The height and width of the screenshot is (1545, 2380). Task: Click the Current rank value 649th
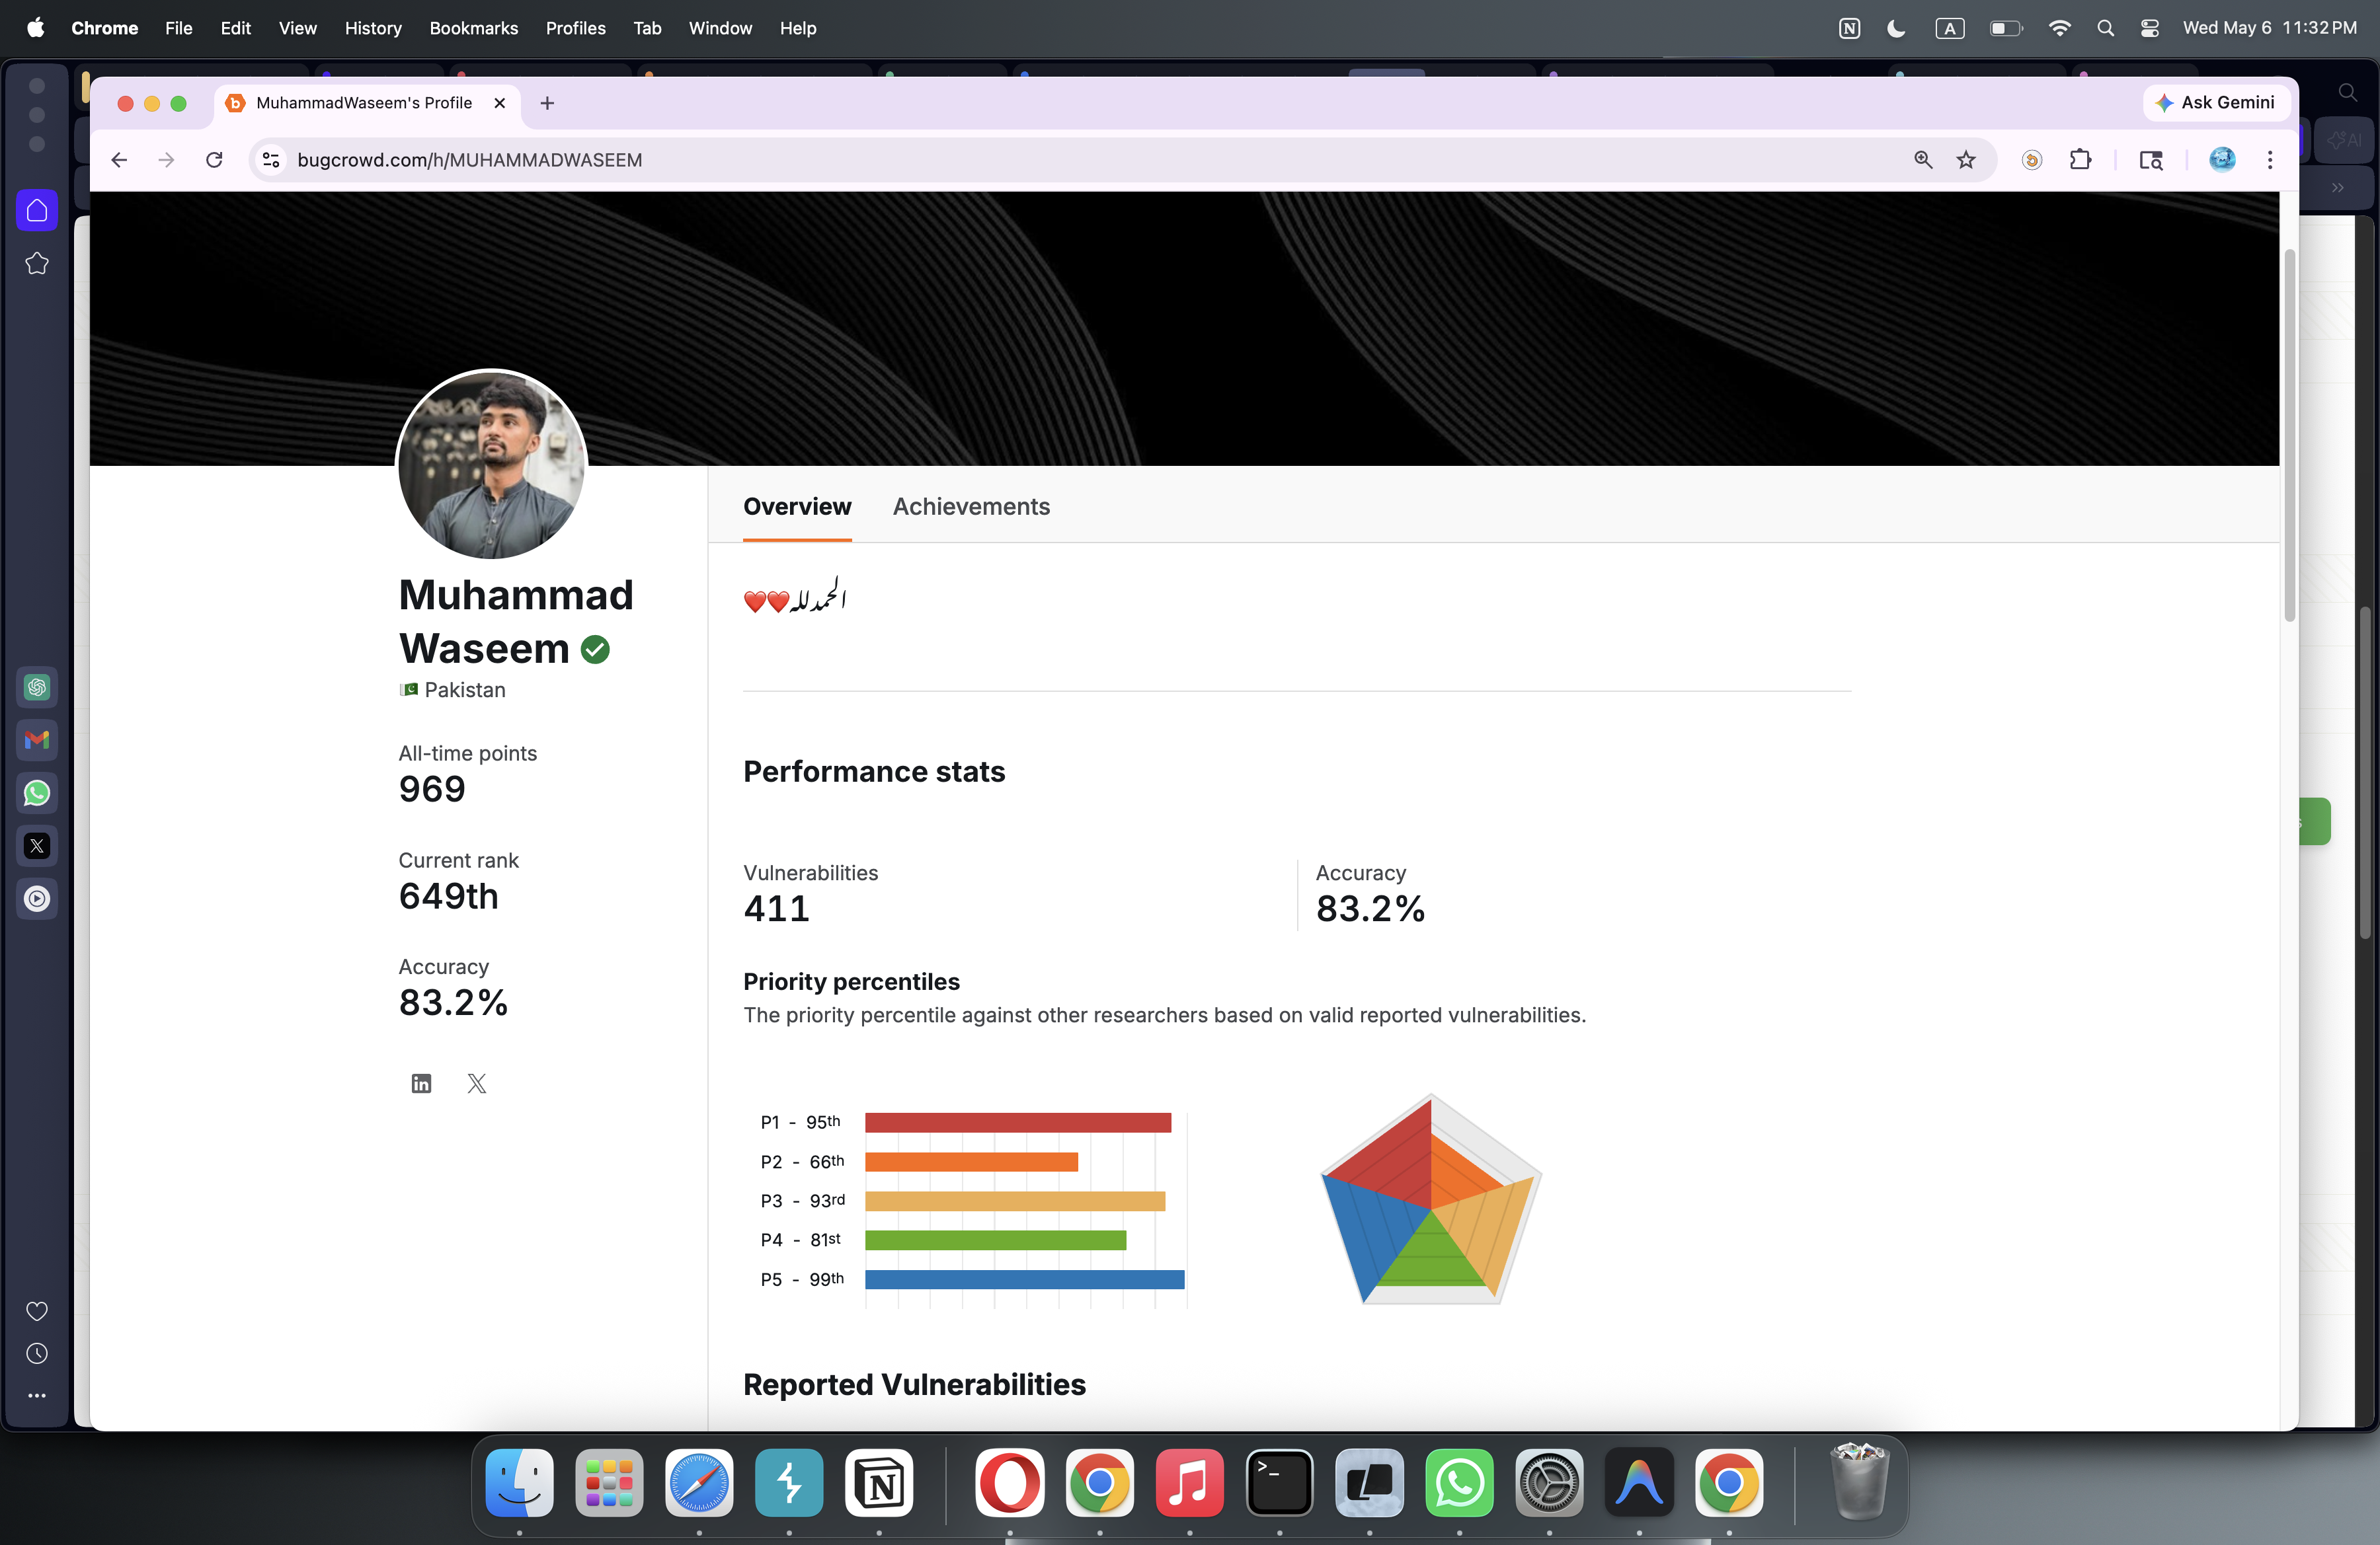point(449,897)
